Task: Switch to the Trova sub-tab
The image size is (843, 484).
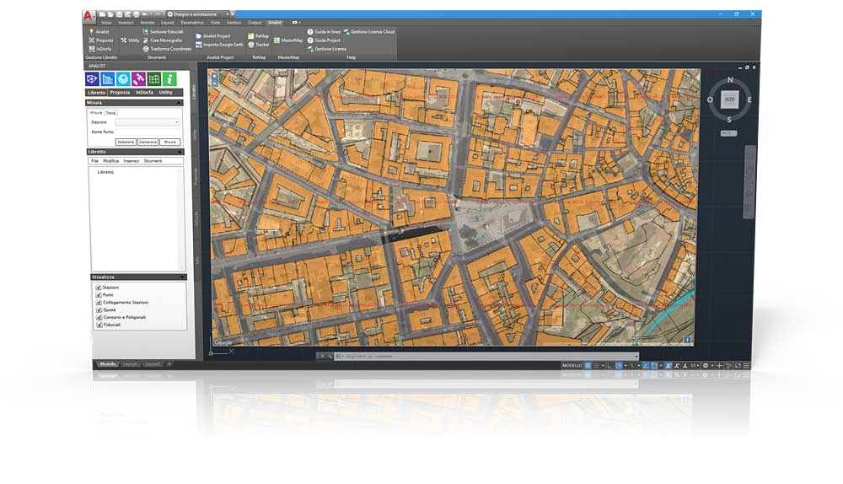Action: (x=110, y=113)
